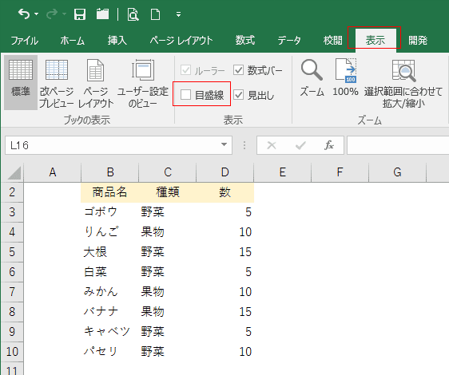This screenshot has width=449, height=375.
Task: Uncheck the 見出し checkbox
Action: tap(238, 94)
